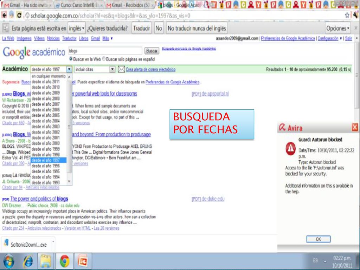
Task: Bookmark this page with the star icon
Action: (347, 15)
